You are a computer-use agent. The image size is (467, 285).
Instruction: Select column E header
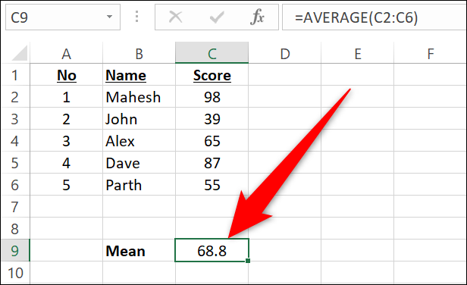pyautogui.click(x=357, y=53)
